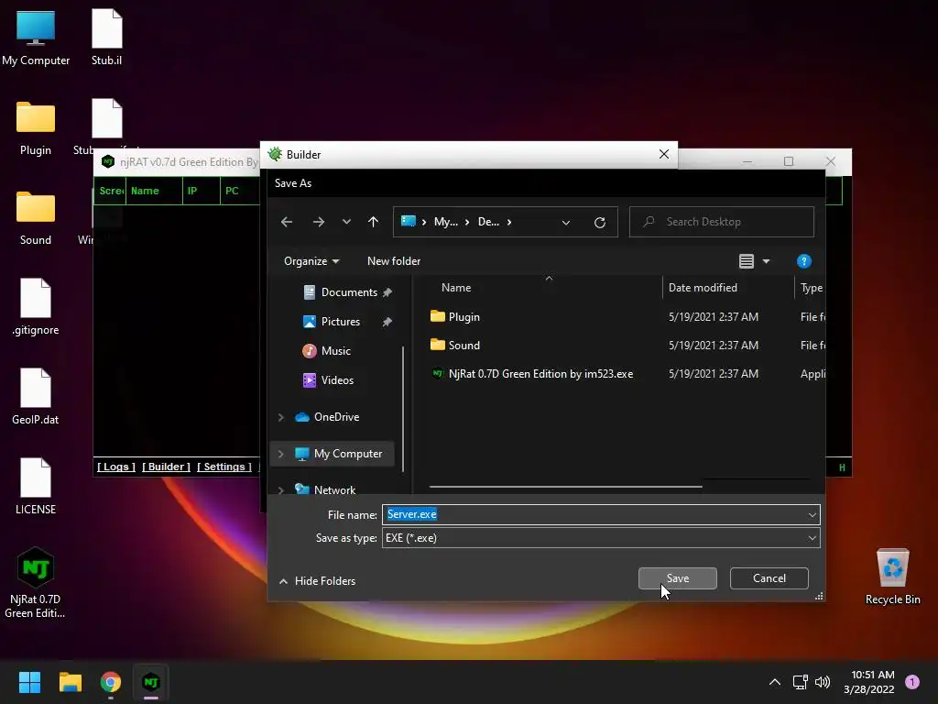Viewport: 938px width, 704px height.
Task: Click the Save button in dialog
Action: tap(677, 578)
